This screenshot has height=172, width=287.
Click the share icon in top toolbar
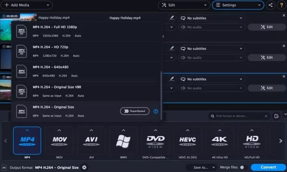[270, 5]
